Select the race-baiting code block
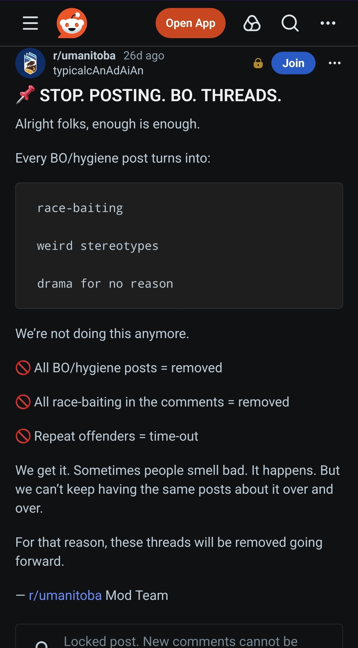Screen dimensions: 358x648 pyautogui.click(x=179, y=246)
